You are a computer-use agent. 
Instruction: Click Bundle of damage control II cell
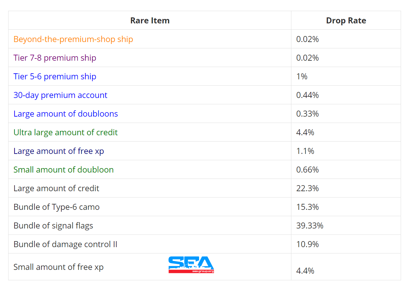point(65,244)
